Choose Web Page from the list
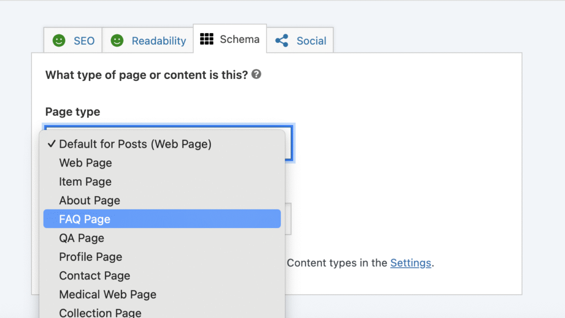This screenshot has height=318, width=565. [86, 163]
